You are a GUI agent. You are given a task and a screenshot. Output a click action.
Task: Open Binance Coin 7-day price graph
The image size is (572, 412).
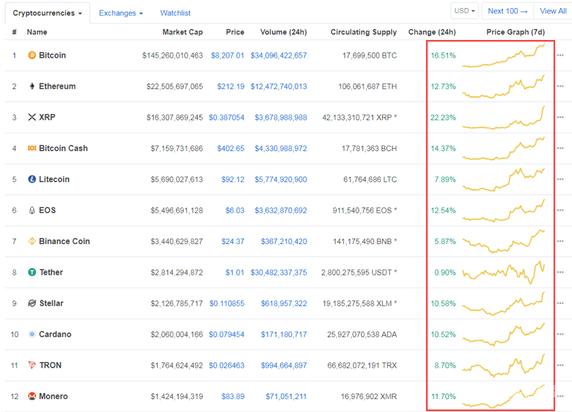(x=503, y=241)
